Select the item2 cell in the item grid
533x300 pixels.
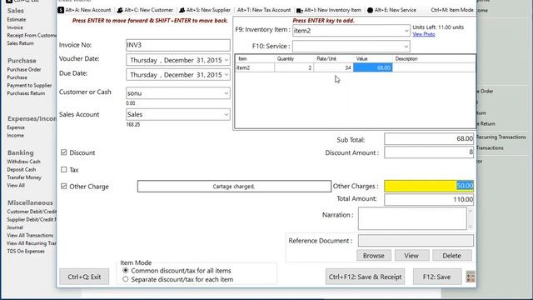255,67
